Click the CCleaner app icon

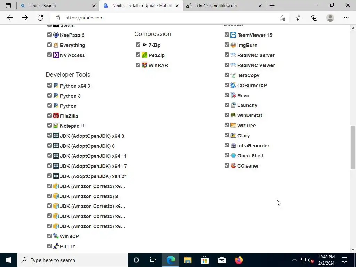click(233, 165)
